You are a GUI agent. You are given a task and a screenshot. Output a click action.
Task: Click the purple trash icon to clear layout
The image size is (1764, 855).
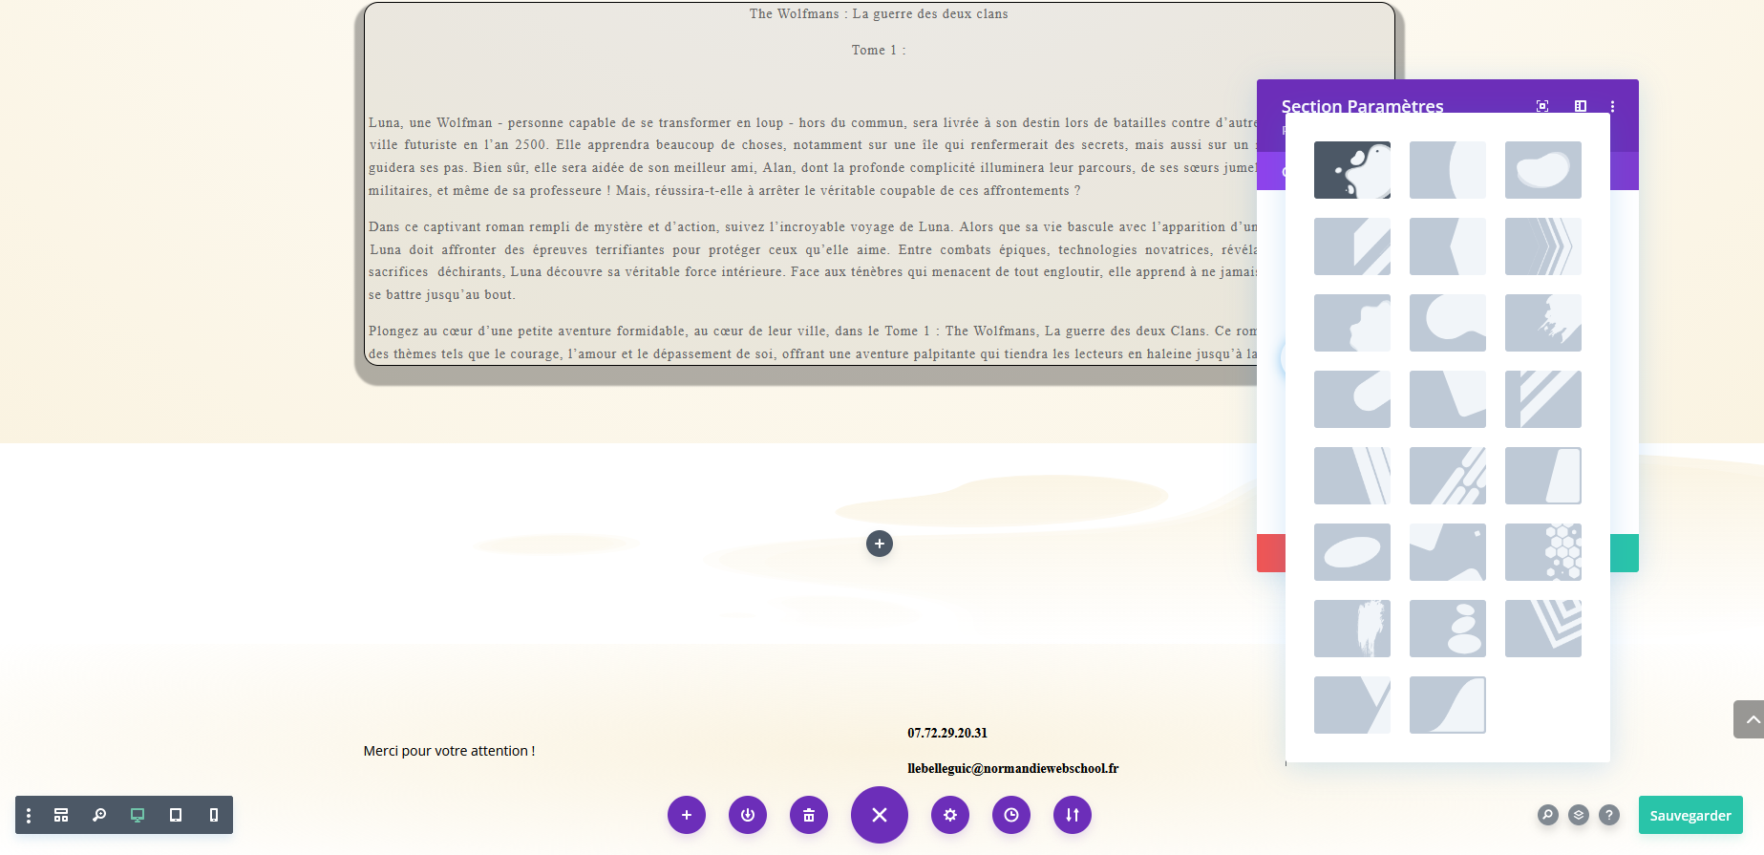(x=809, y=815)
